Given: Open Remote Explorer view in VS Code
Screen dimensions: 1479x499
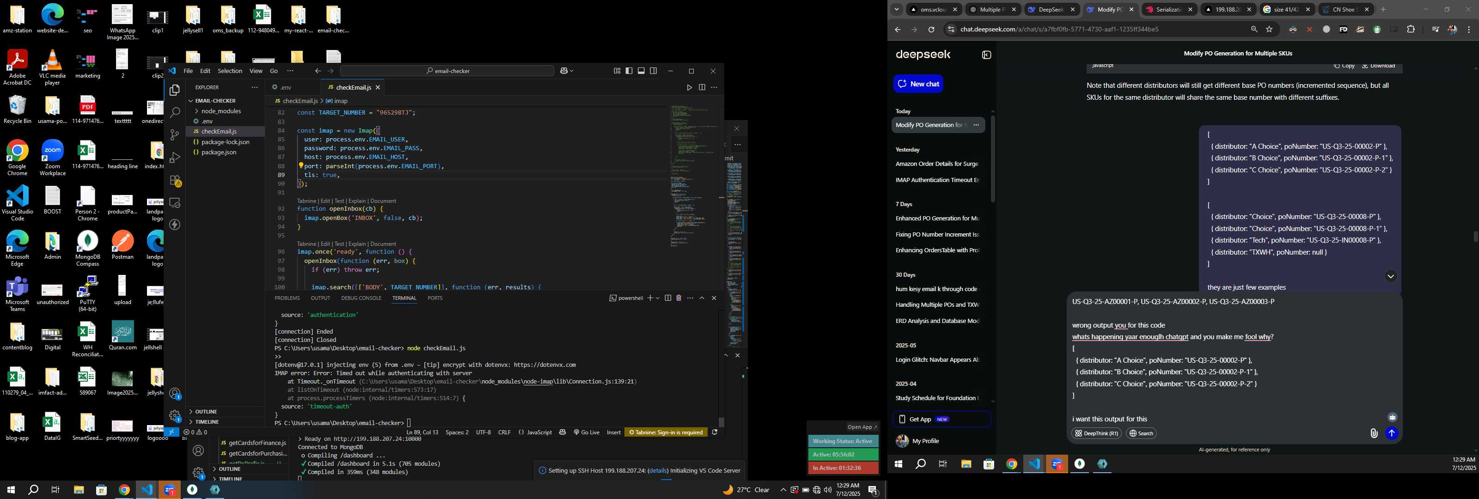Looking at the screenshot, I should [x=175, y=203].
